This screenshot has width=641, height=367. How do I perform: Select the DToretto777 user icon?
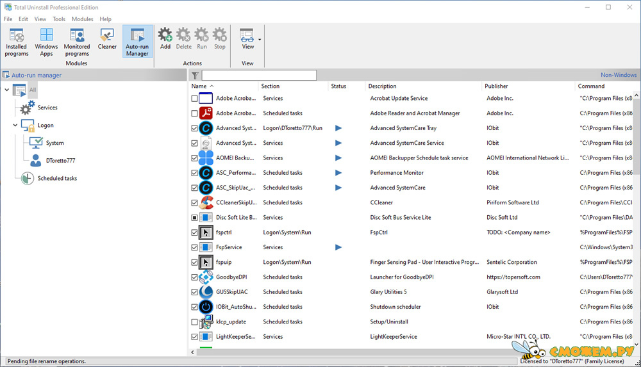[x=36, y=160]
